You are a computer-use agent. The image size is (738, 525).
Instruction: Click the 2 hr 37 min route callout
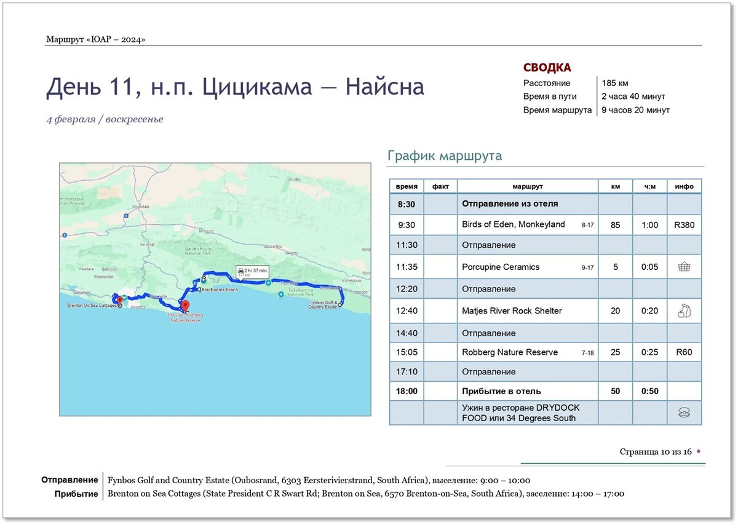(x=253, y=272)
